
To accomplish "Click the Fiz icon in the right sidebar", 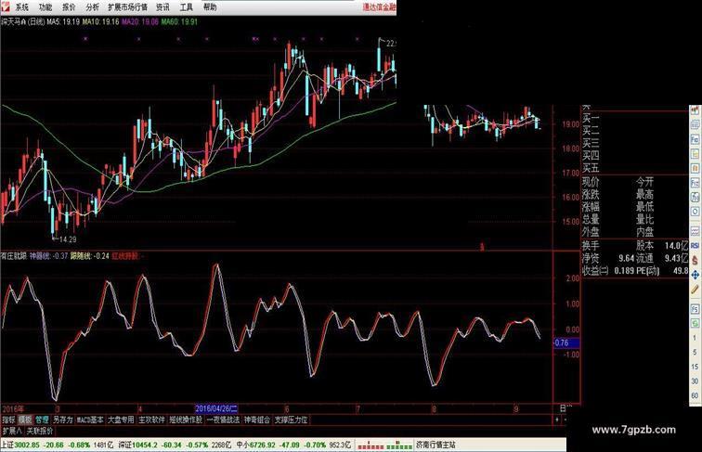I will 695,183.
